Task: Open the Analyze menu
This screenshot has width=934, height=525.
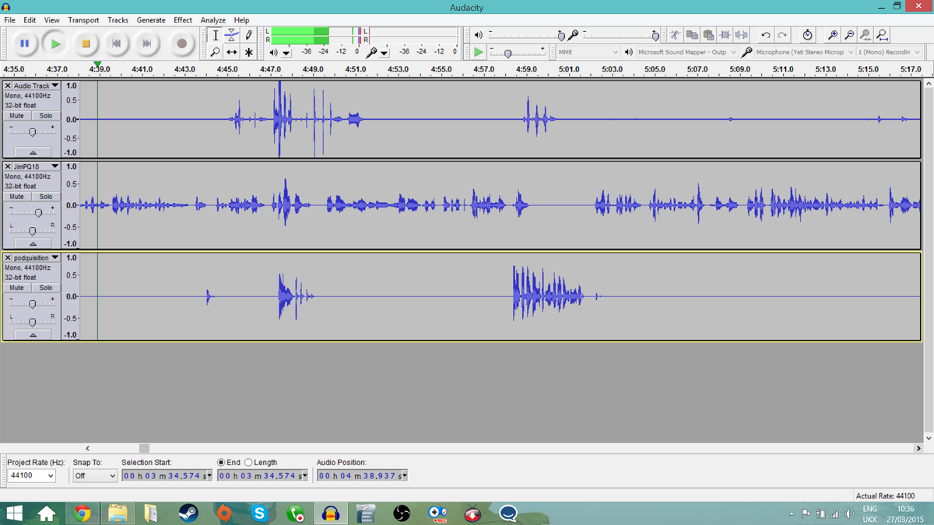Action: click(212, 20)
